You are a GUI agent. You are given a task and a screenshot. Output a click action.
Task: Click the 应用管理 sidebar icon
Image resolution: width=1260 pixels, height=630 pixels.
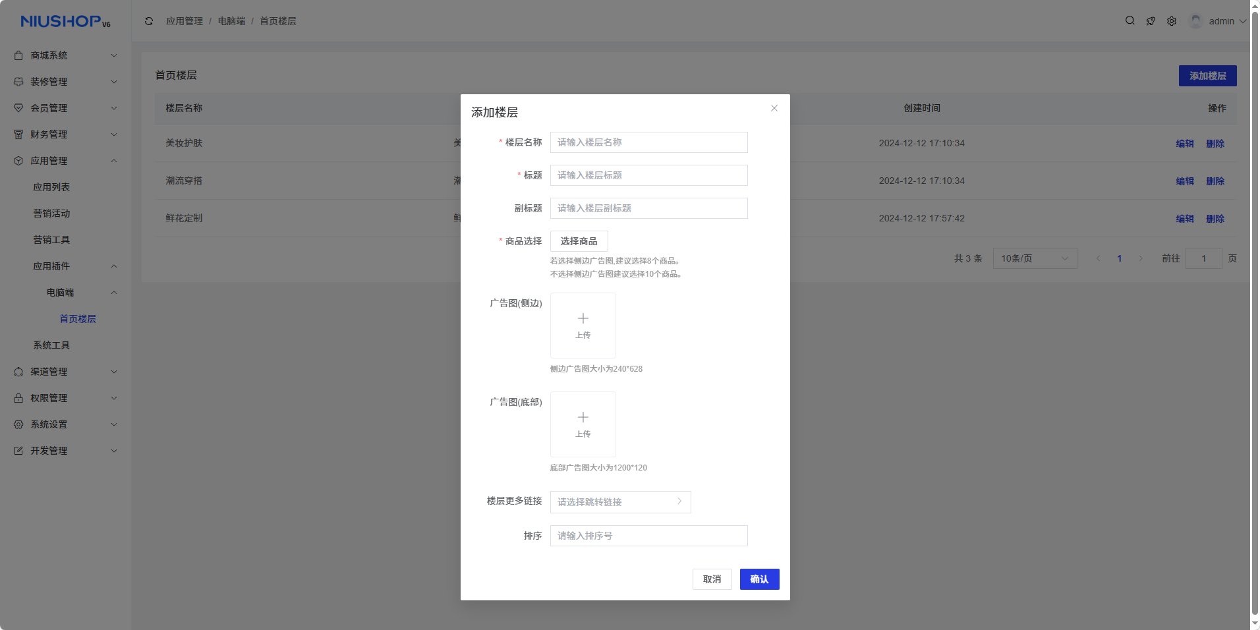tap(18, 161)
